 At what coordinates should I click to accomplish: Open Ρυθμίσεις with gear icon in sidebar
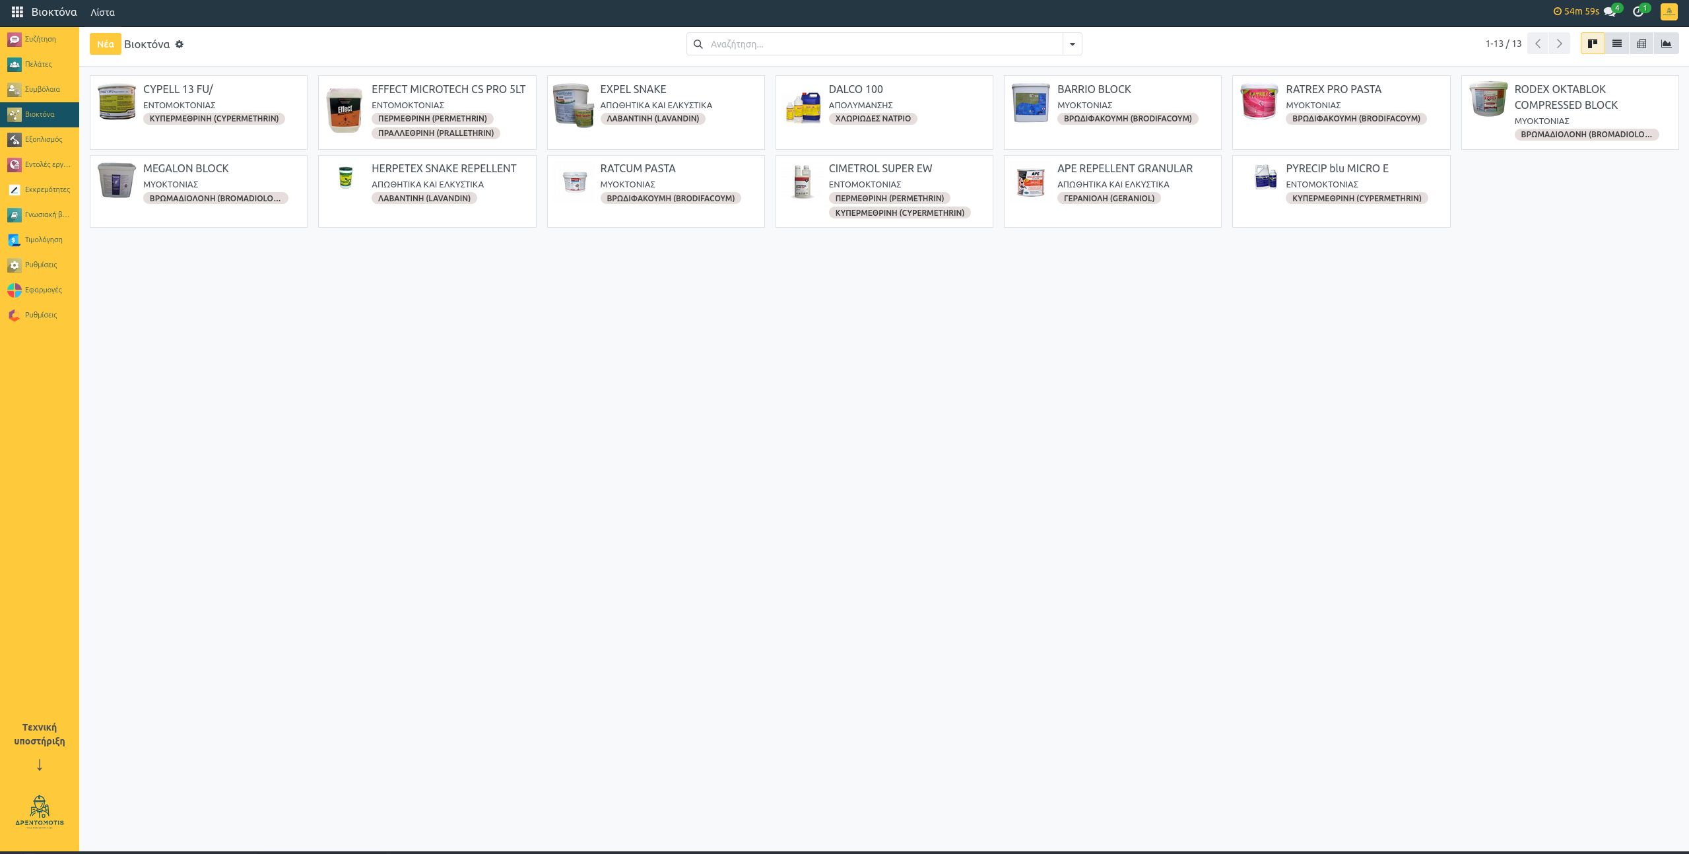tap(40, 265)
